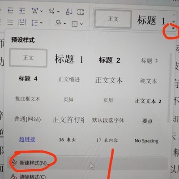The height and width of the screenshot is (179, 179).
Task: Expand the borders dropdown arrow
Action: [x=81, y=24]
